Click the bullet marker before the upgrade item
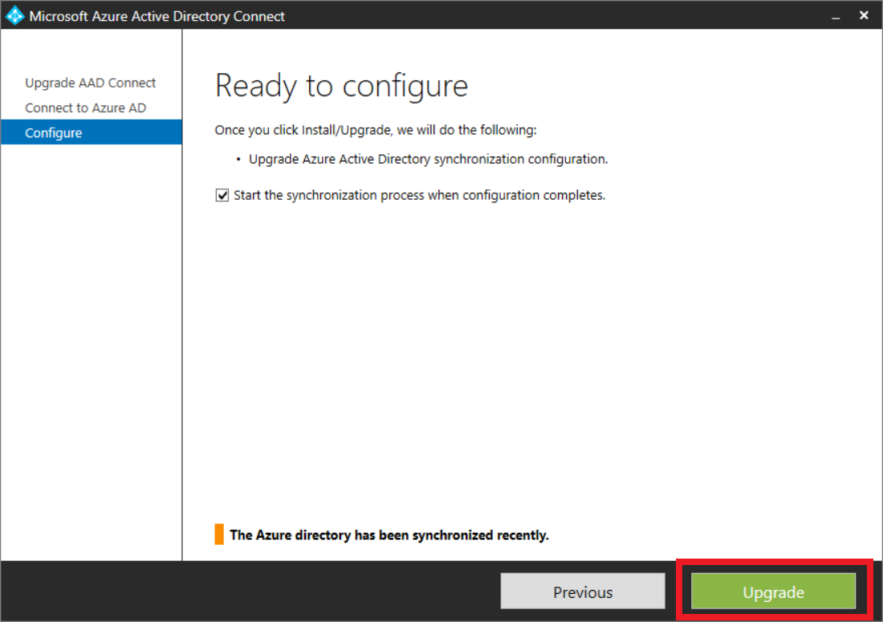The height and width of the screenshot is (622, 883). 239,160
